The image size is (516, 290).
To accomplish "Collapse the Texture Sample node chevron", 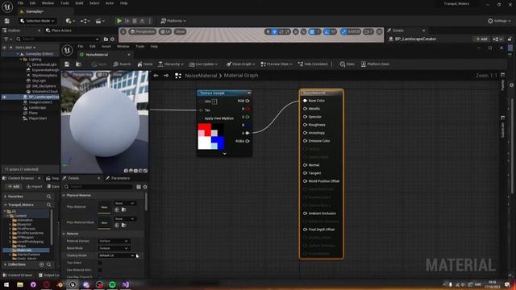I will [249, 93].
